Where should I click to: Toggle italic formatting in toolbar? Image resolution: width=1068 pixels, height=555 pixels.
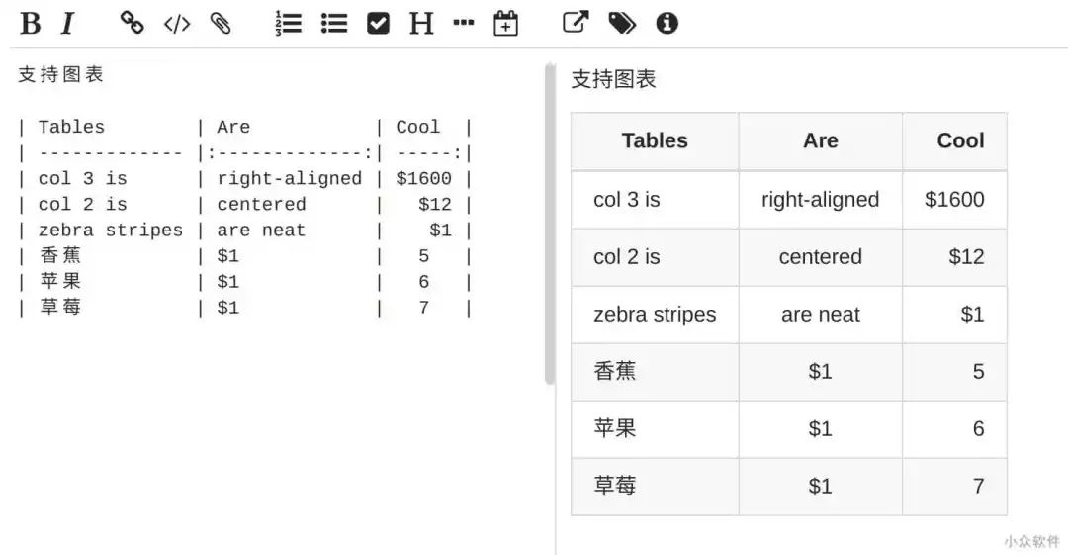(x=67, y=23)
